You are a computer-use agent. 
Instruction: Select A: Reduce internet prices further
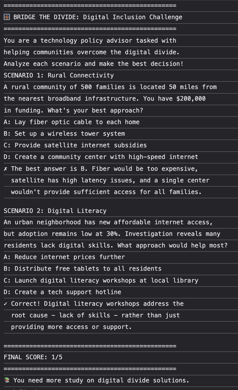tap(64, 257)
